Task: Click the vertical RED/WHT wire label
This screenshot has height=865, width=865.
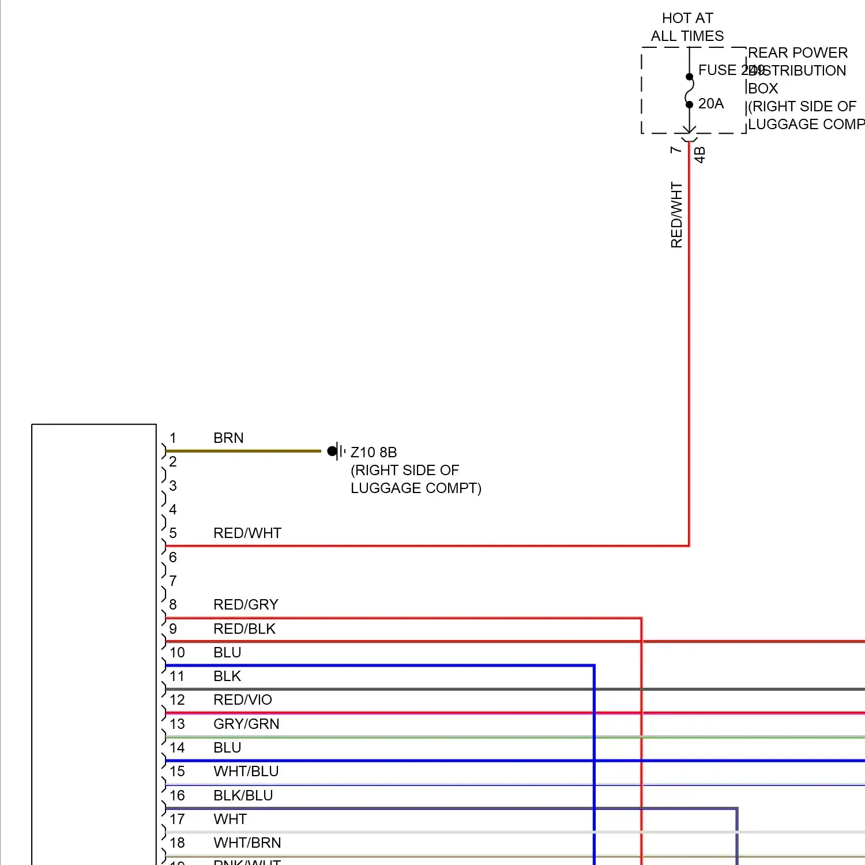Action: [676, 215]
